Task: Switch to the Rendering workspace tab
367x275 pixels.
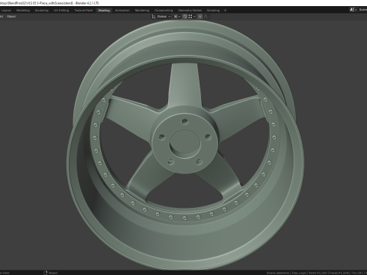Action: 142,11
